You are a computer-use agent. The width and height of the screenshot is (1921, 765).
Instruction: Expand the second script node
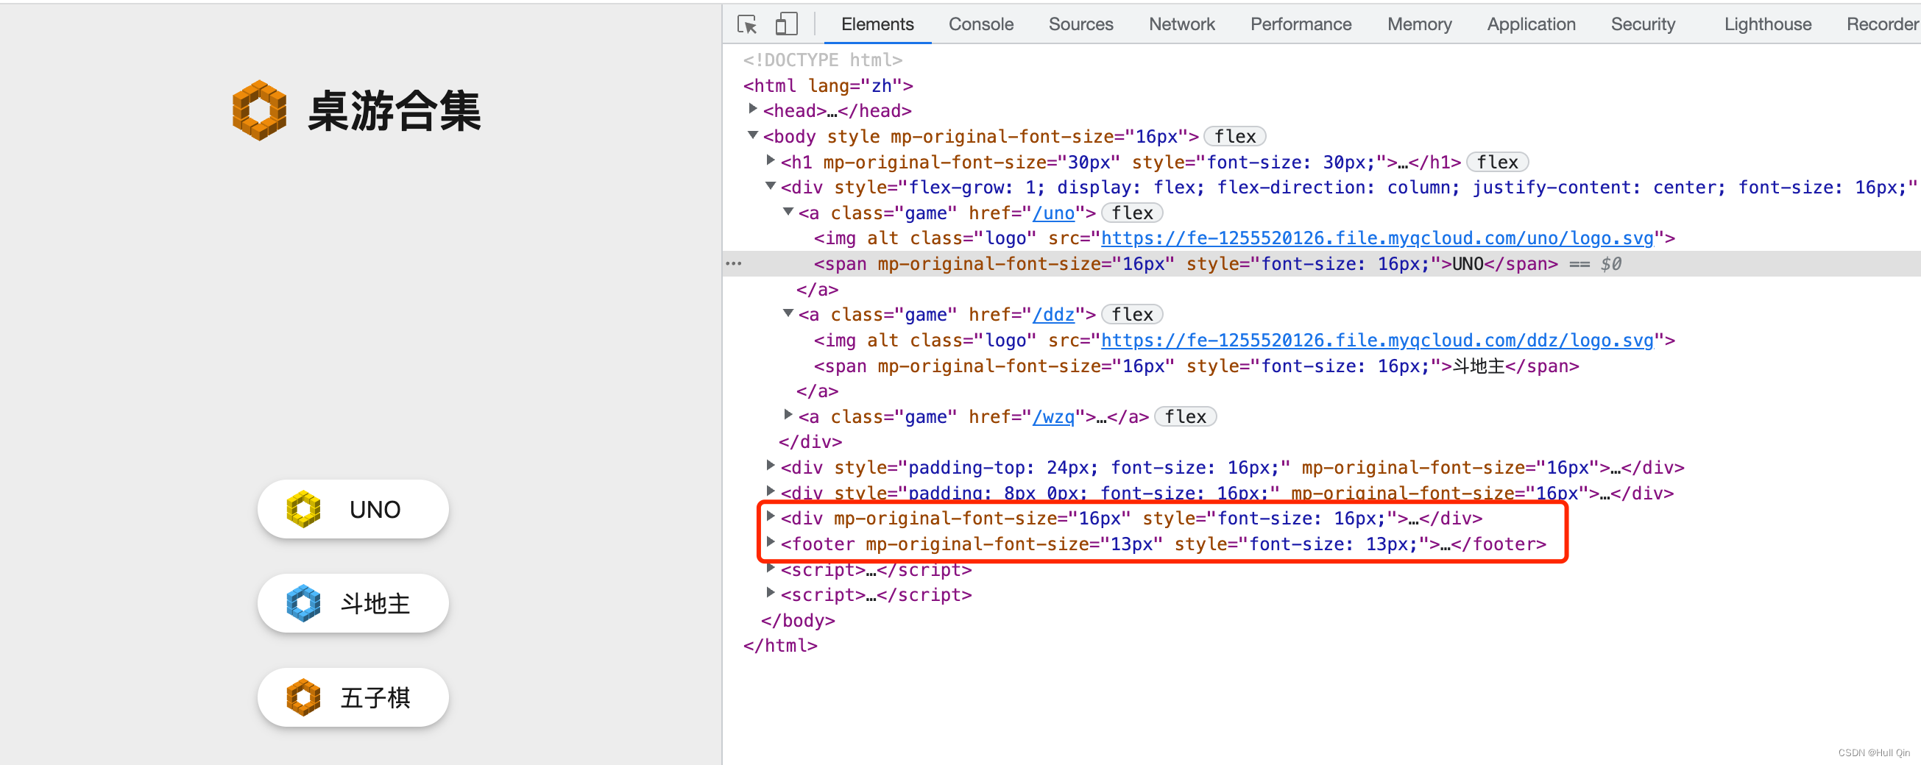(771, 594)
